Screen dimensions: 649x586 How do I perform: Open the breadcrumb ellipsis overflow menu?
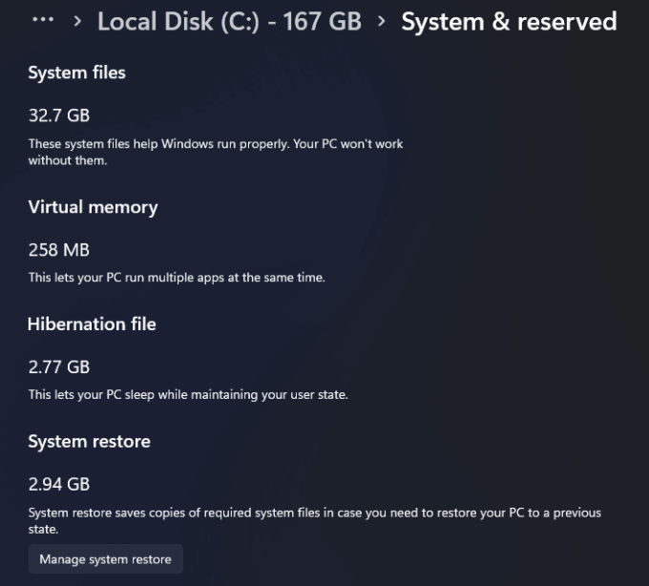pos(43,20)
